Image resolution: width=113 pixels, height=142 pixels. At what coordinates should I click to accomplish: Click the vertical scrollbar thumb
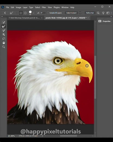click(95, 77)
